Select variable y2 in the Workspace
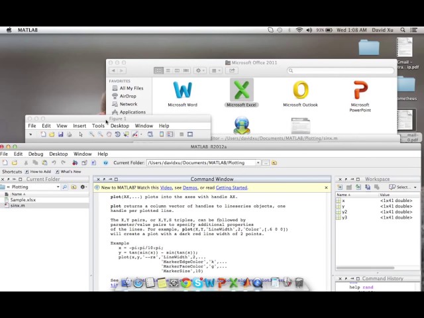This screenshot has height=318, width=424. pyautogui.click(x=344, y=211)
